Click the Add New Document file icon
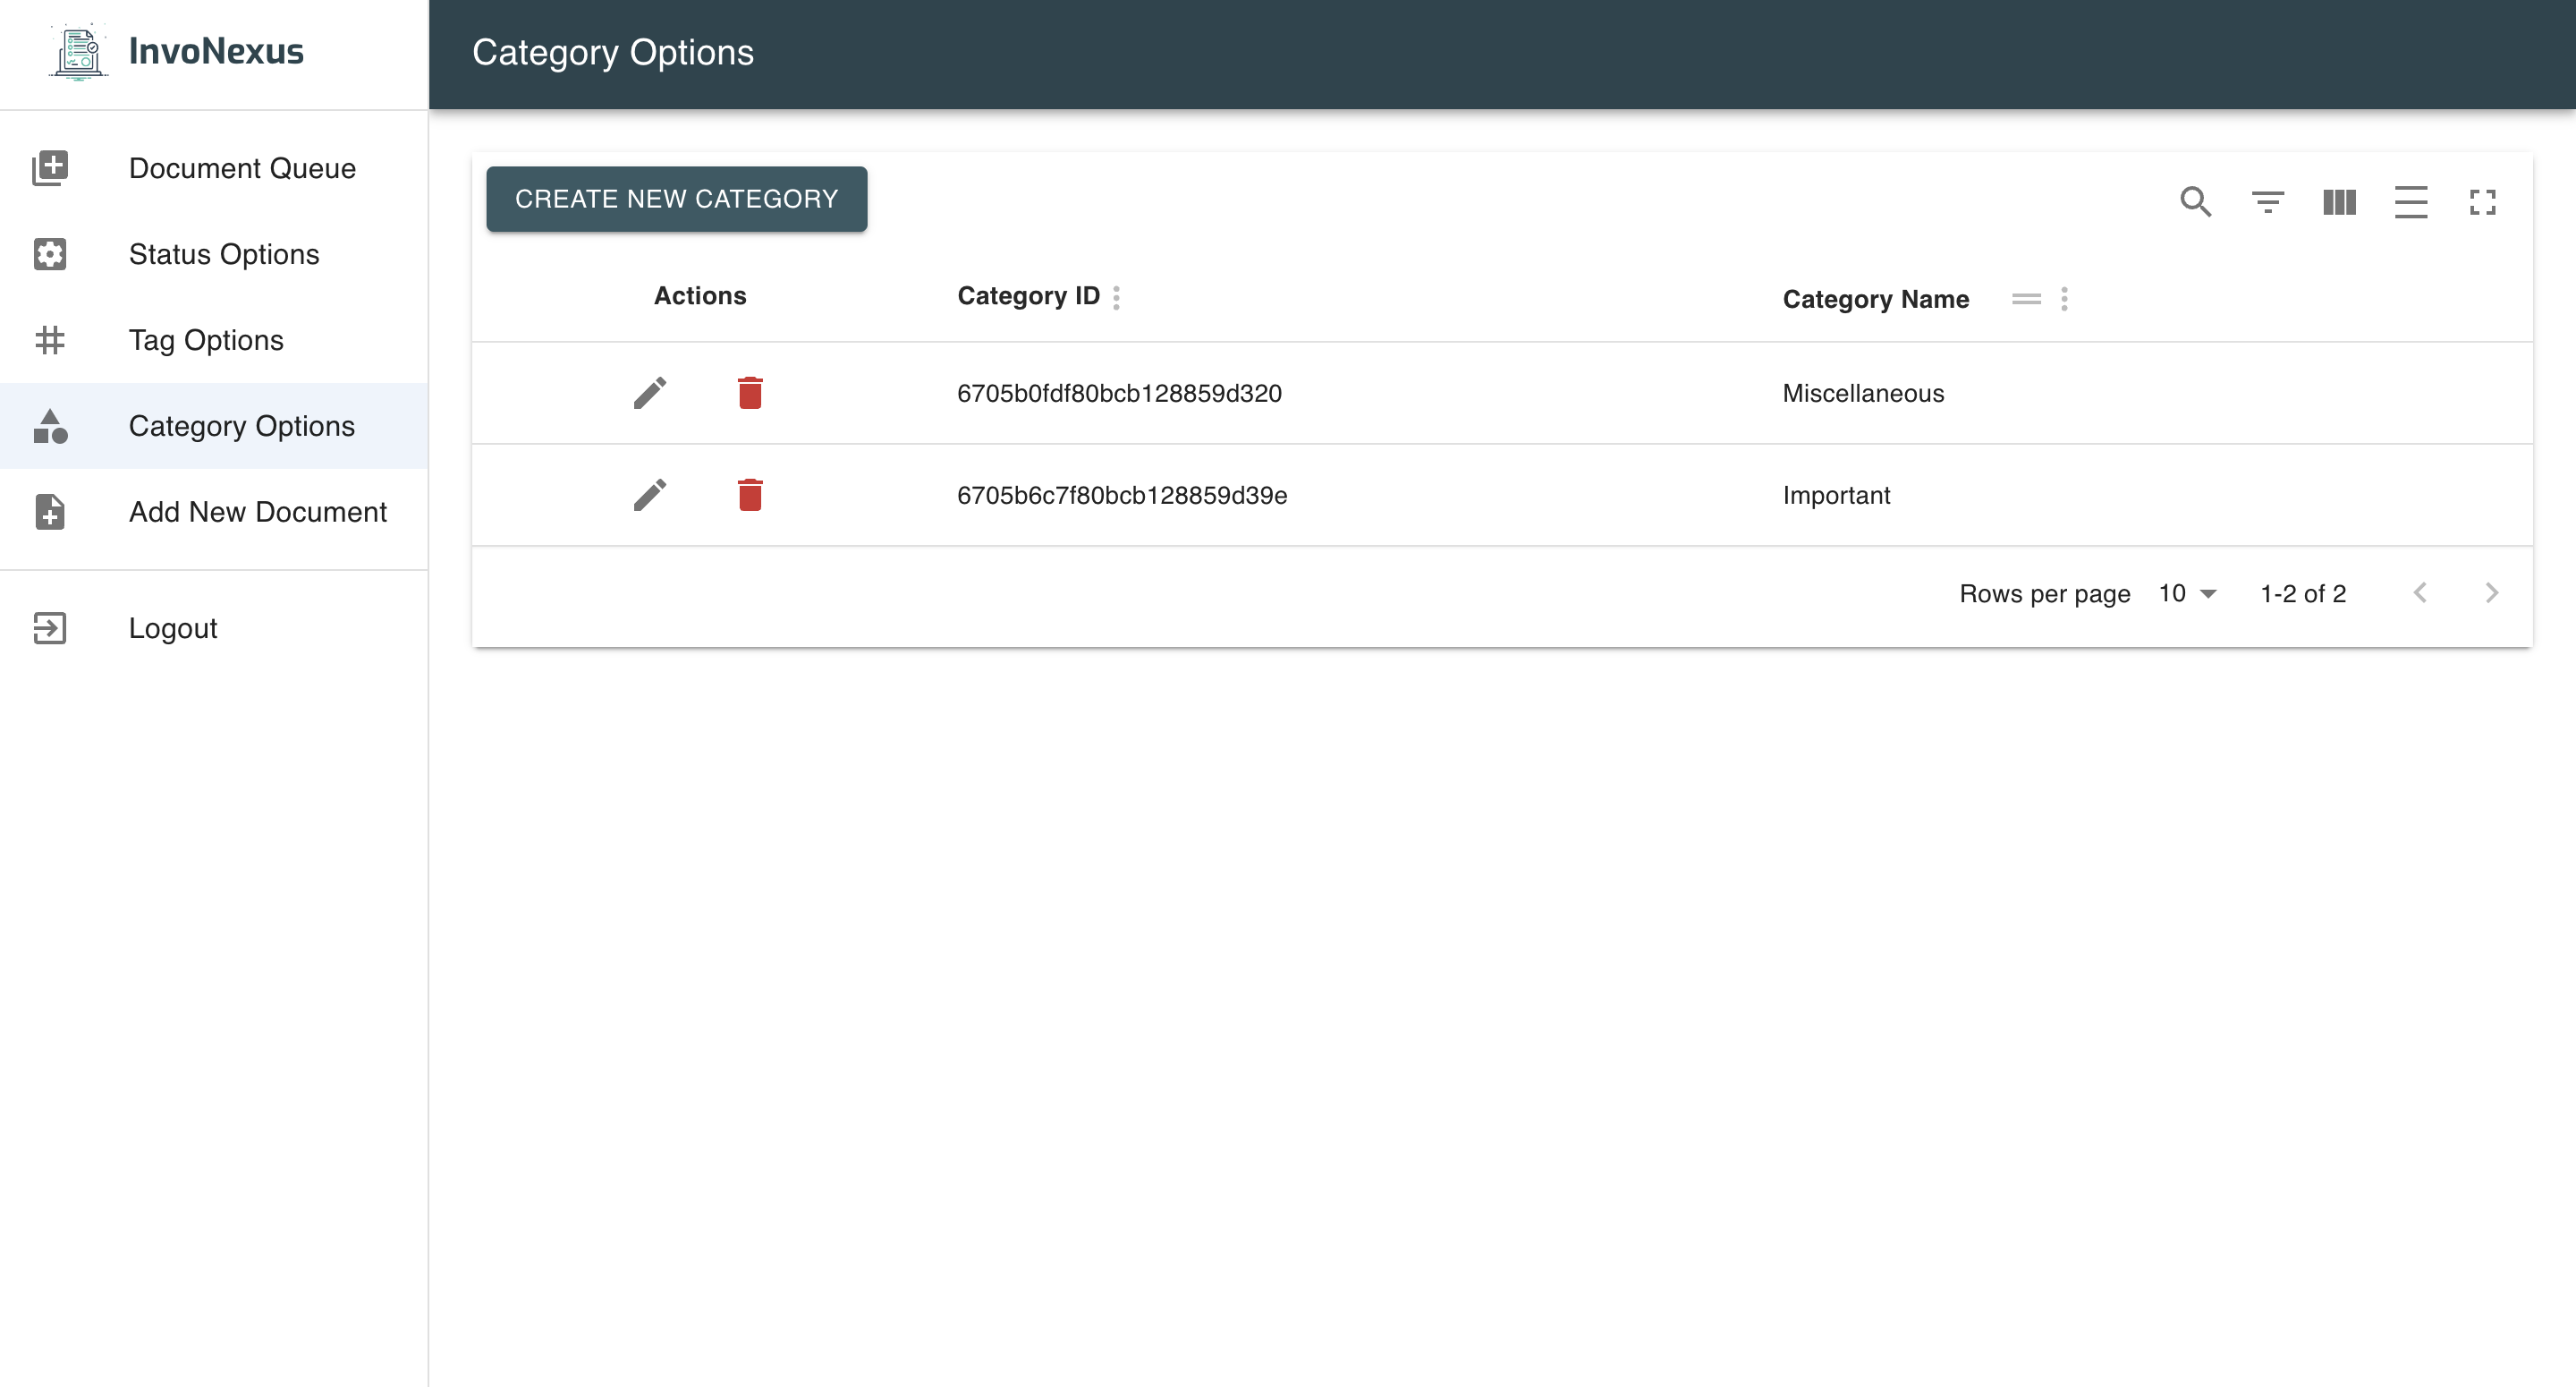This screenshot has width=2576, height=1387. click(50, 513)
